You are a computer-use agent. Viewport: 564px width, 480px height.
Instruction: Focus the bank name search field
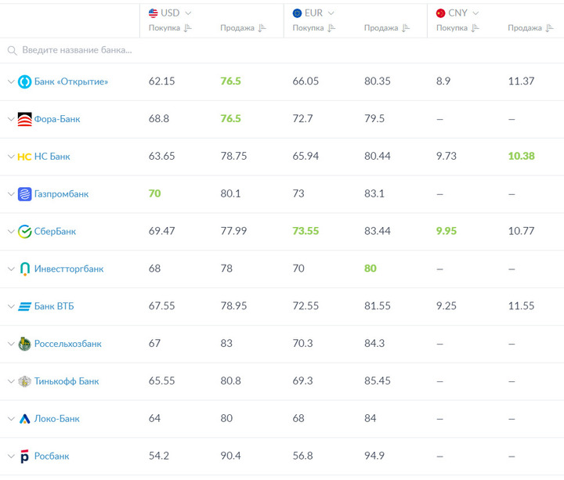[282, 50]
